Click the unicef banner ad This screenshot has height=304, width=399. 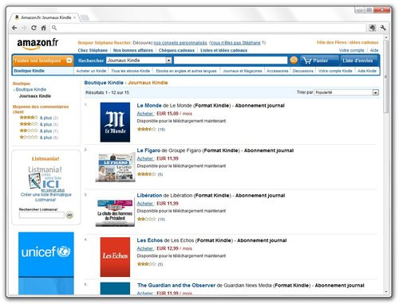tap(46, 263)
